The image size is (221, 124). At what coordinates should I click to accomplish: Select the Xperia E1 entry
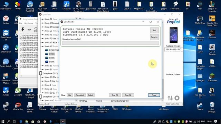coord(51,70)
